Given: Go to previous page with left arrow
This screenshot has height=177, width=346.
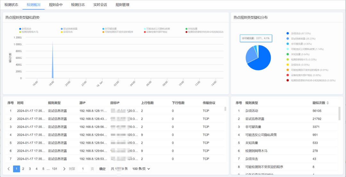Looking at the screenshot, I should (x=9, y=169).
